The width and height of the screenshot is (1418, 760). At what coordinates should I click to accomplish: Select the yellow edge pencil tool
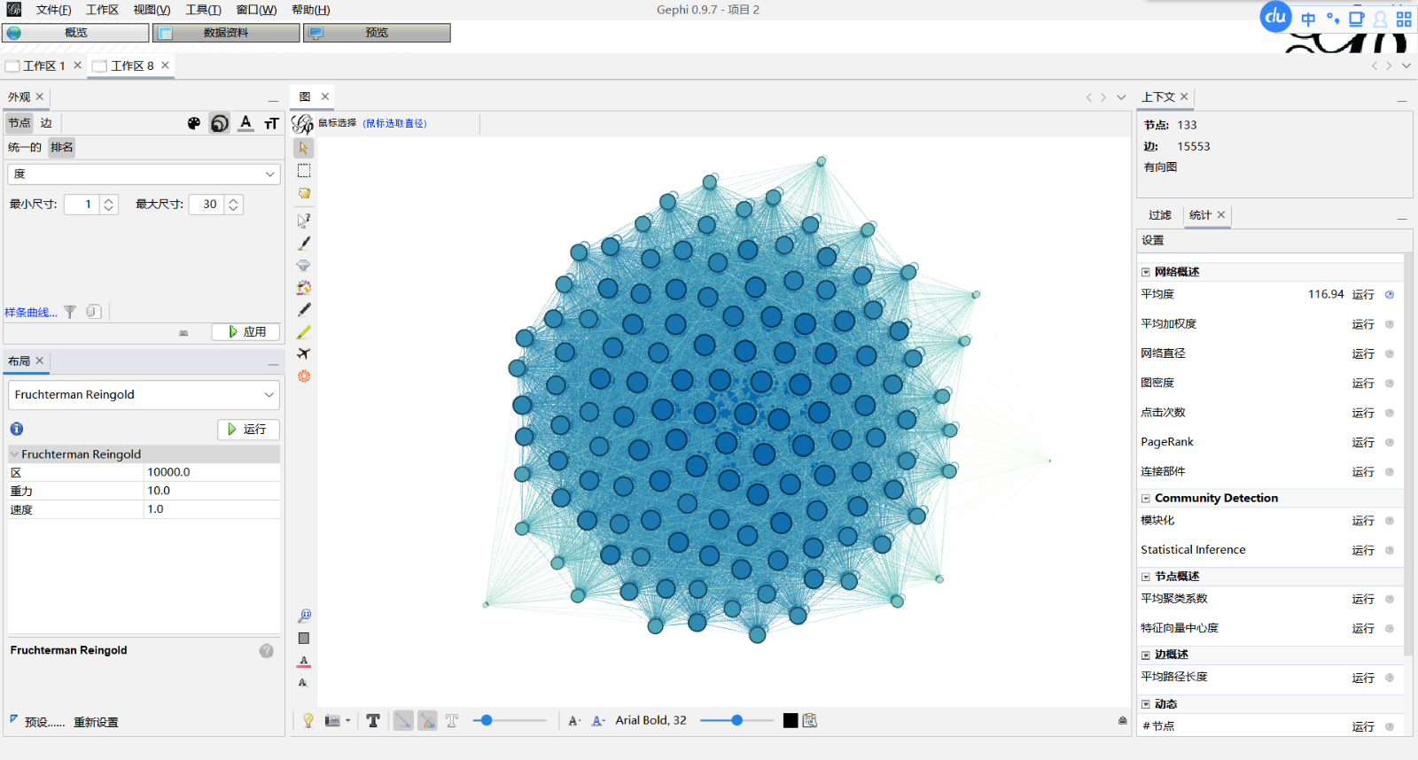pyautogui.click(x=304, y=332)
